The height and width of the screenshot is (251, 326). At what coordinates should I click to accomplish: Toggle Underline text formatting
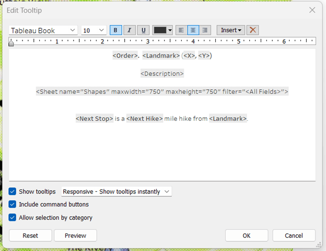click(x=143, y=30)
